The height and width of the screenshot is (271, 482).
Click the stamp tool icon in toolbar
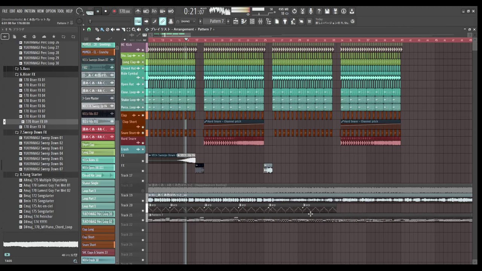coord(171,21)
